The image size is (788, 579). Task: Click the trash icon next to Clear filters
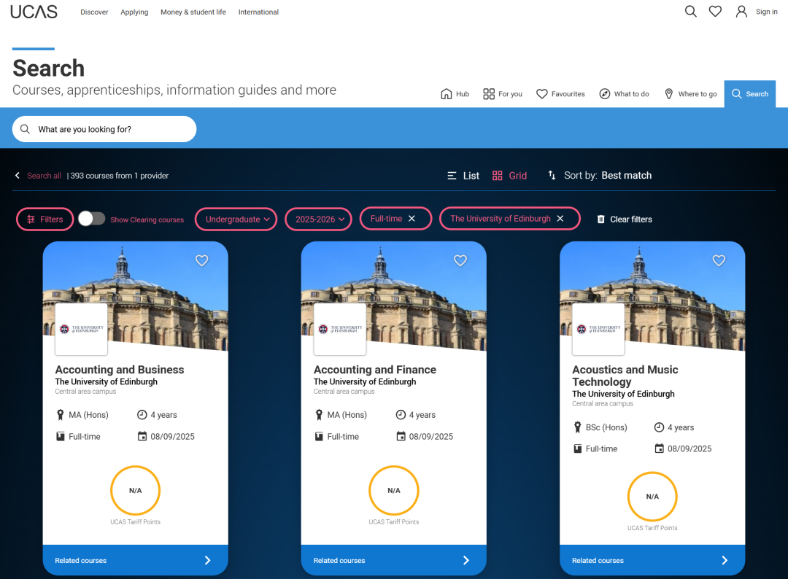coord(600,219)
